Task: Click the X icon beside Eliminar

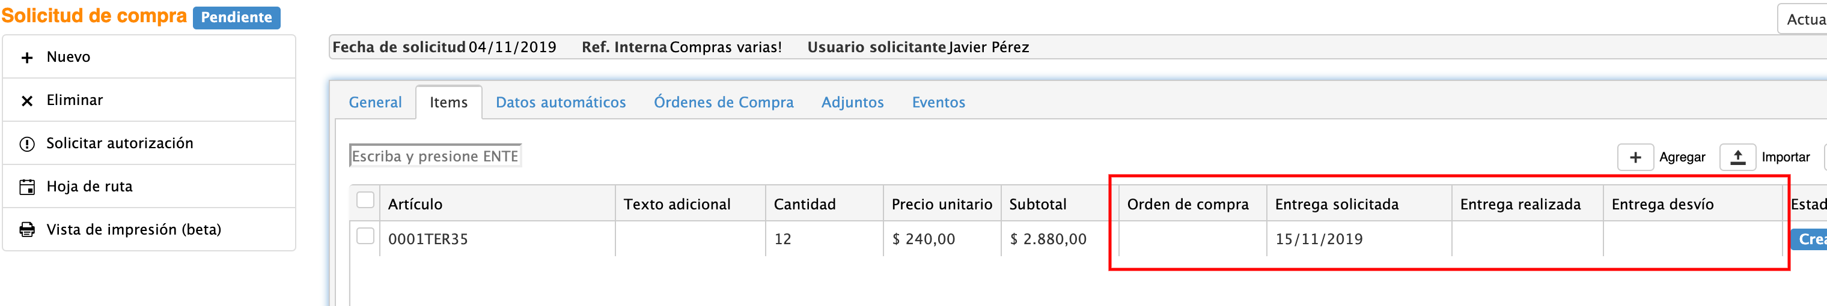Action: pyautogui.click(x=27, y=101)
